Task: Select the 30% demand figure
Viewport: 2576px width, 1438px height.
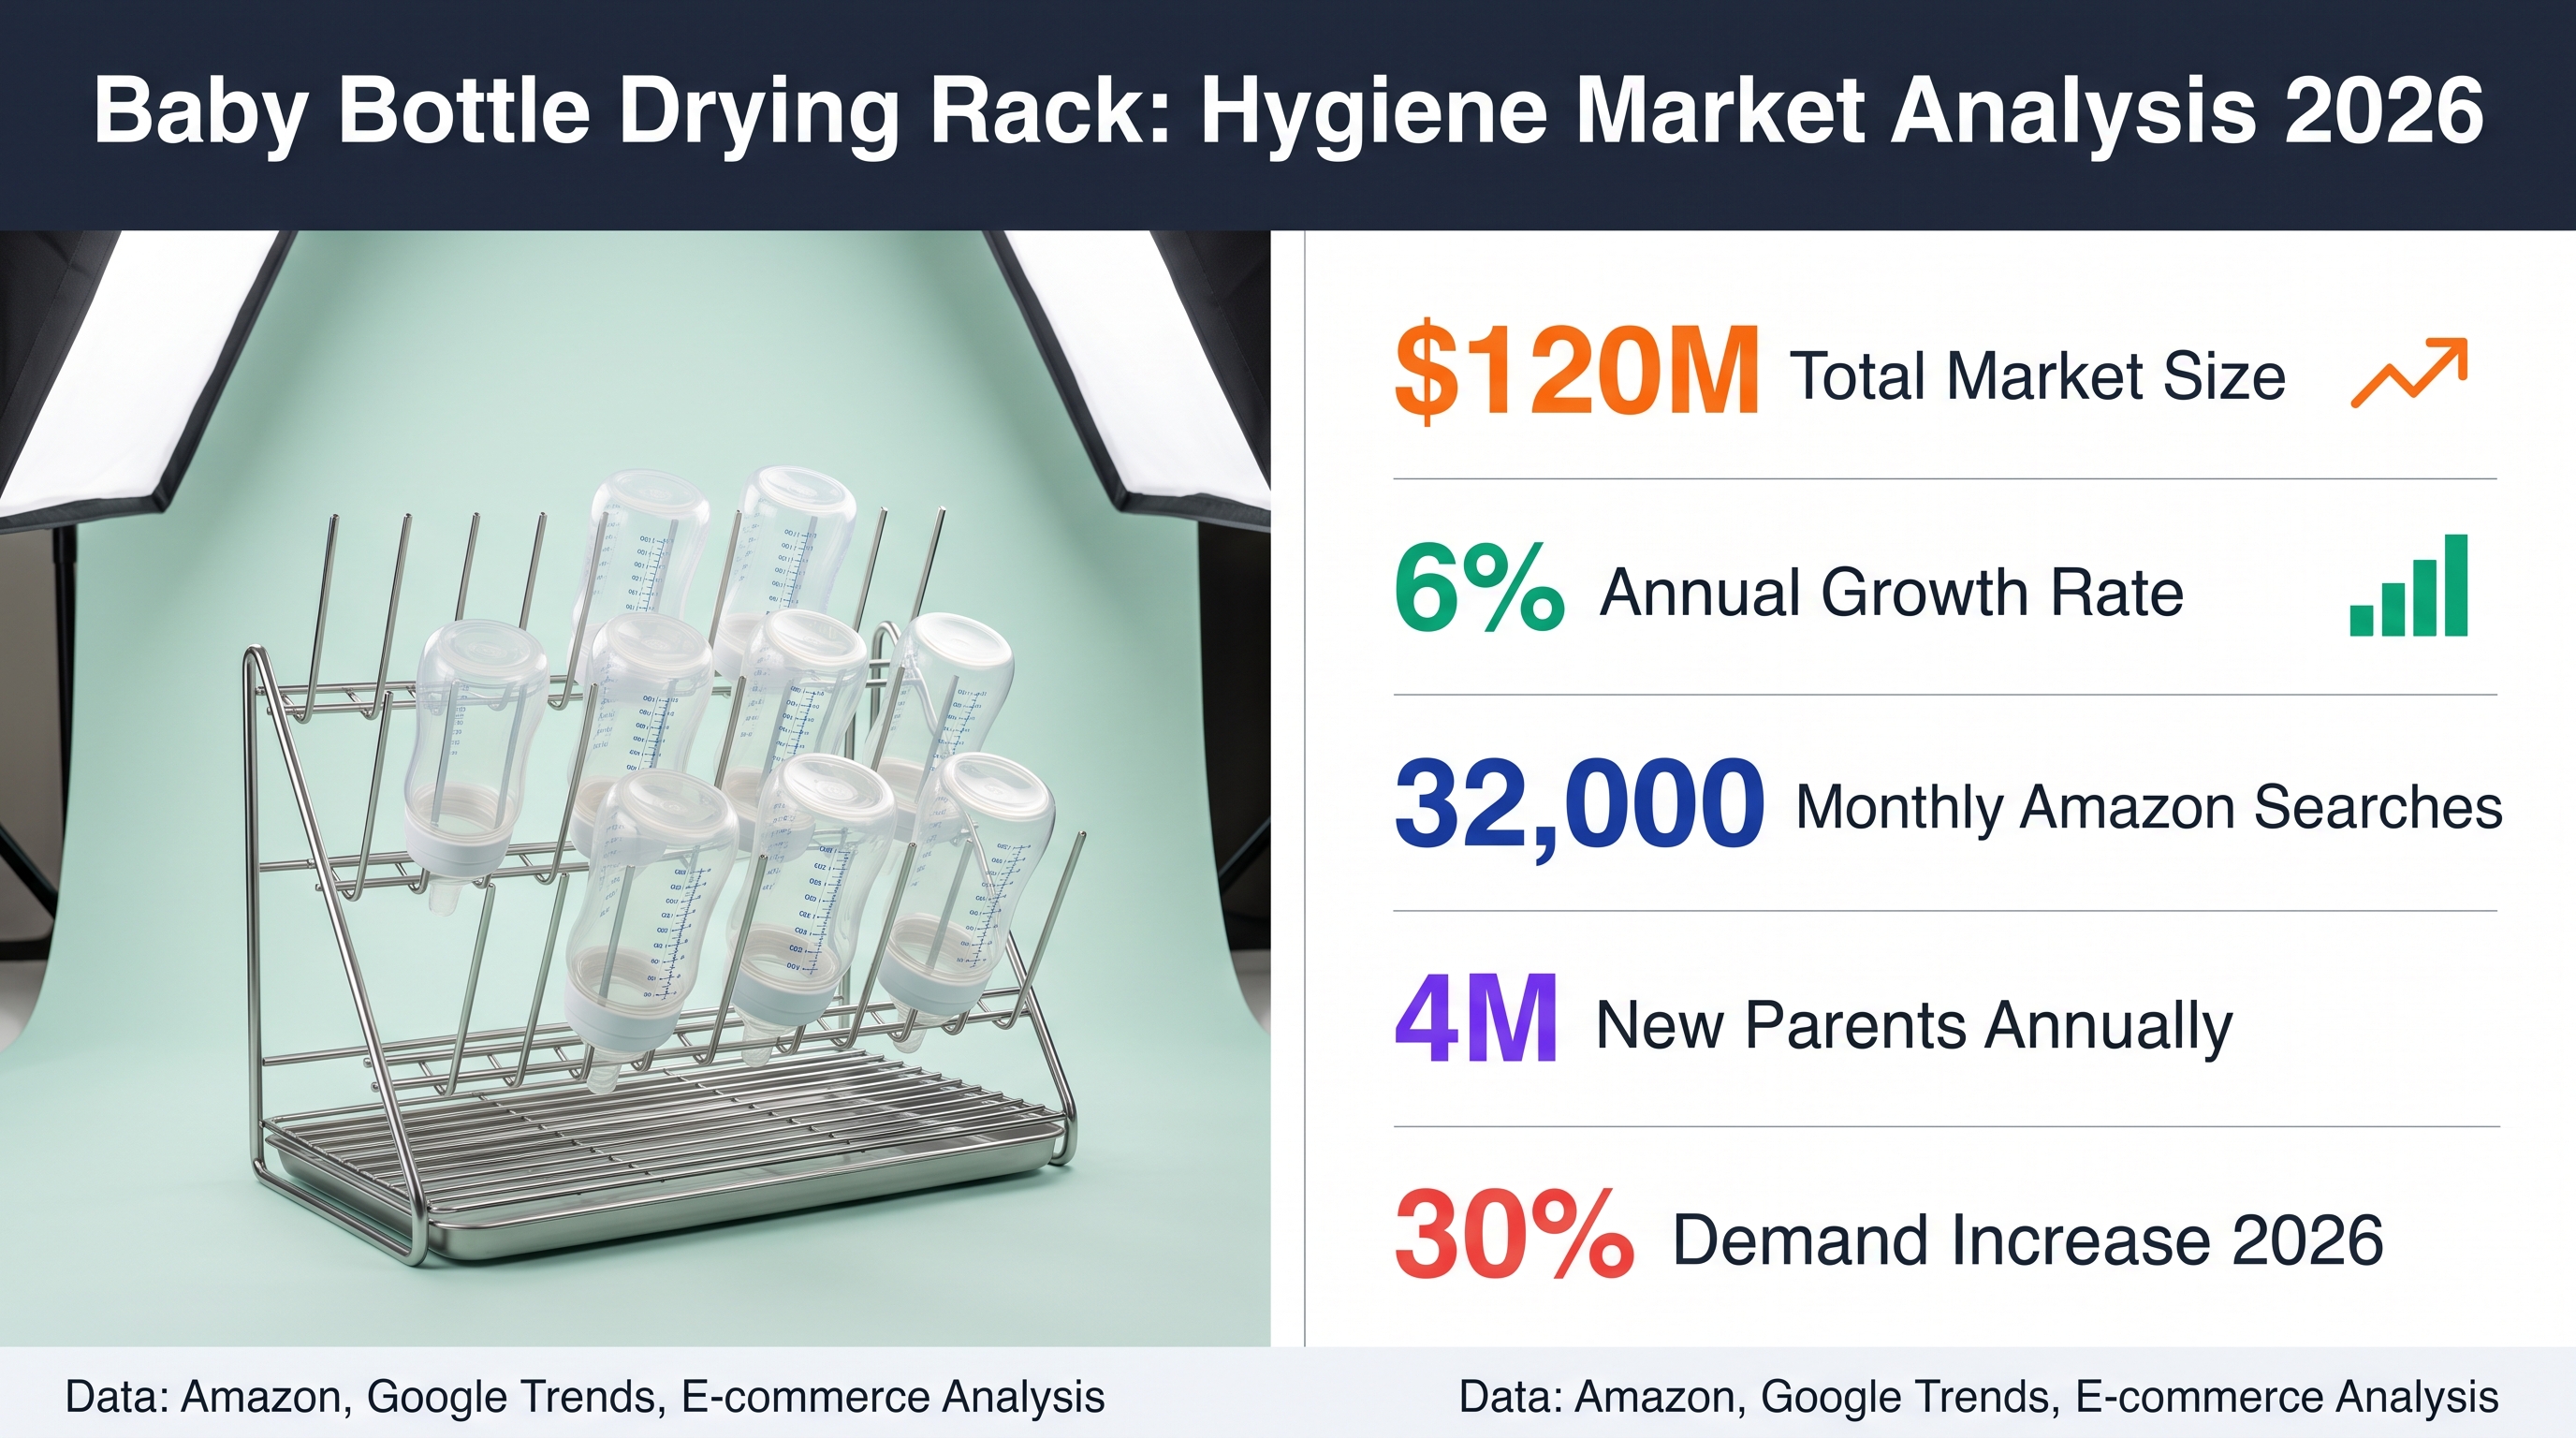Action: (1514, 1234)
